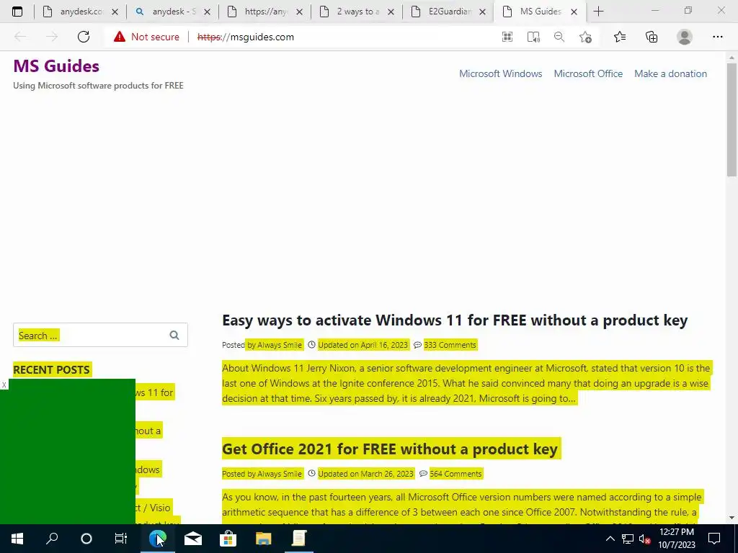Screen dimensions: 738x553
Task: Click Updated on April 16, 2023 date
Action: coord(363,345)
